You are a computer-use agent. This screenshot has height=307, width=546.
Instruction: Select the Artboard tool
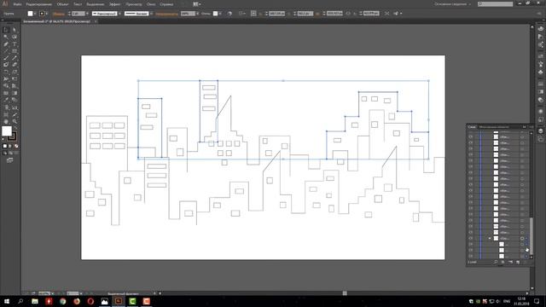click(x=6, y=114)
